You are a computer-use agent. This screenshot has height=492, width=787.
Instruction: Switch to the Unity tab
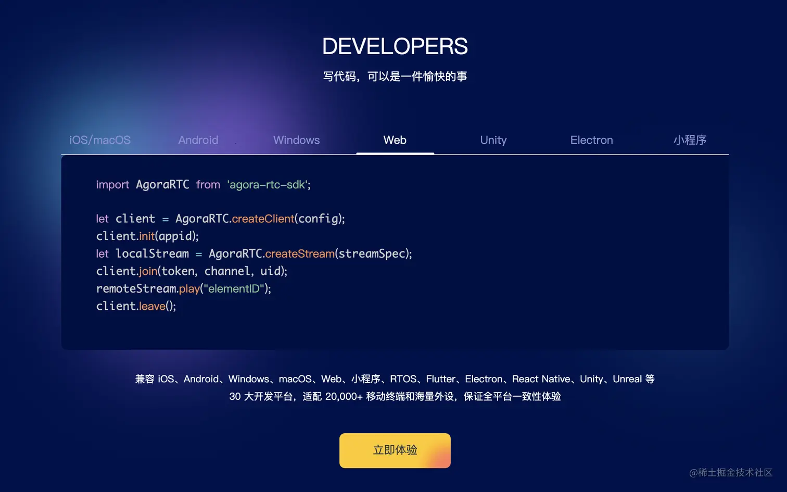493,140
